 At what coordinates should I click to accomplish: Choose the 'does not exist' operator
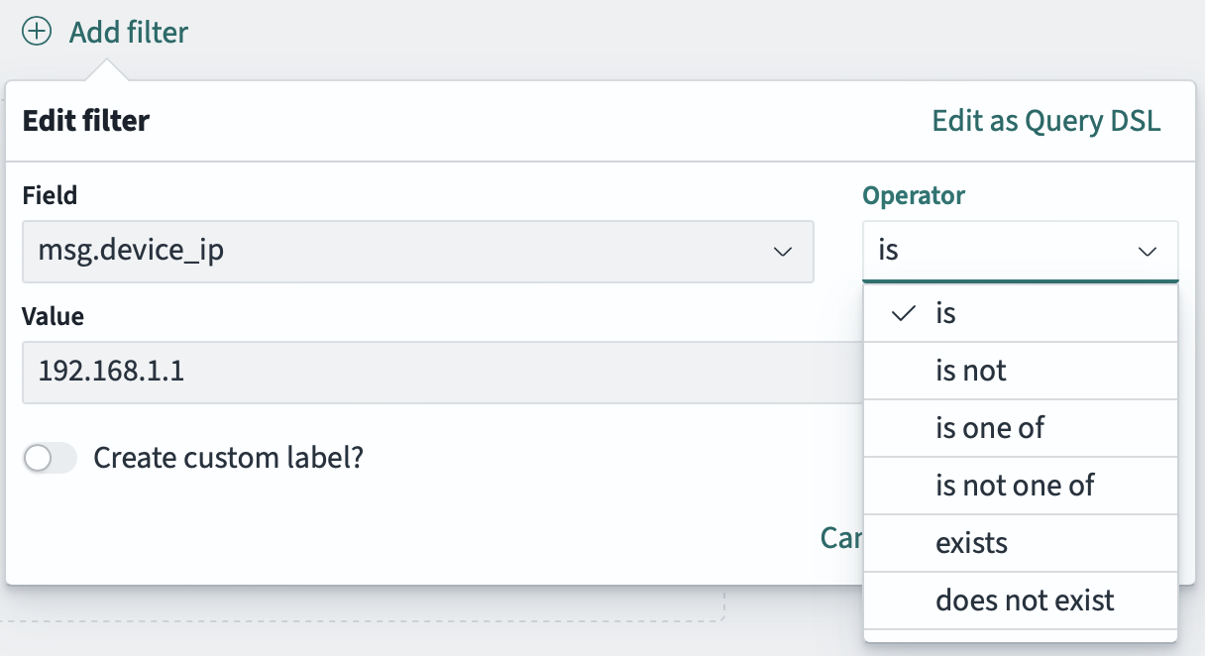[1025, 600]
